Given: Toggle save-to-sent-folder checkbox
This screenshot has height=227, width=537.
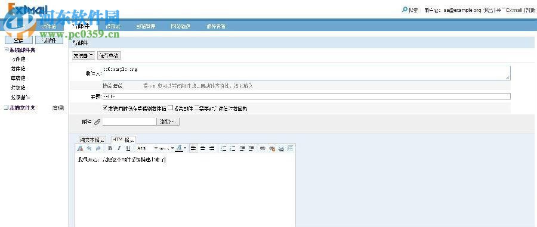Looking at the screenshot, I should click(x=106, y=108).
